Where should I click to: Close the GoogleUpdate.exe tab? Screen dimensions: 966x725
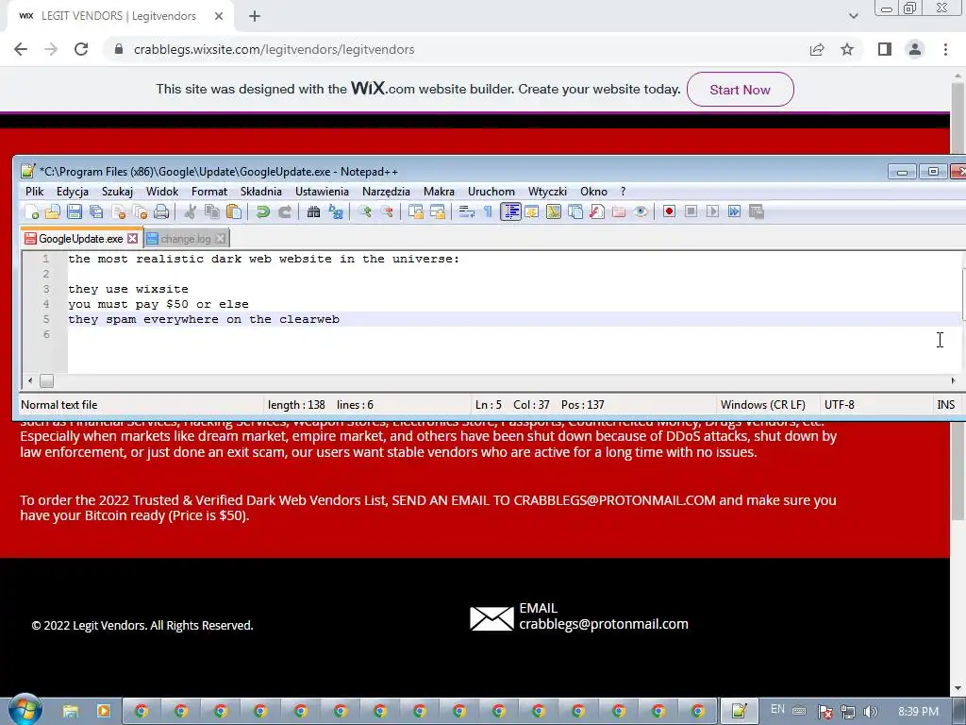[132, 238]
